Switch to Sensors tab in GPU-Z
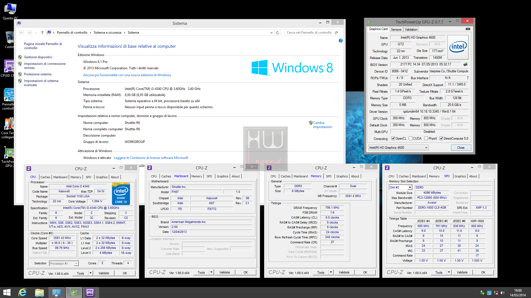531x298 pixels. click(396, 30)
